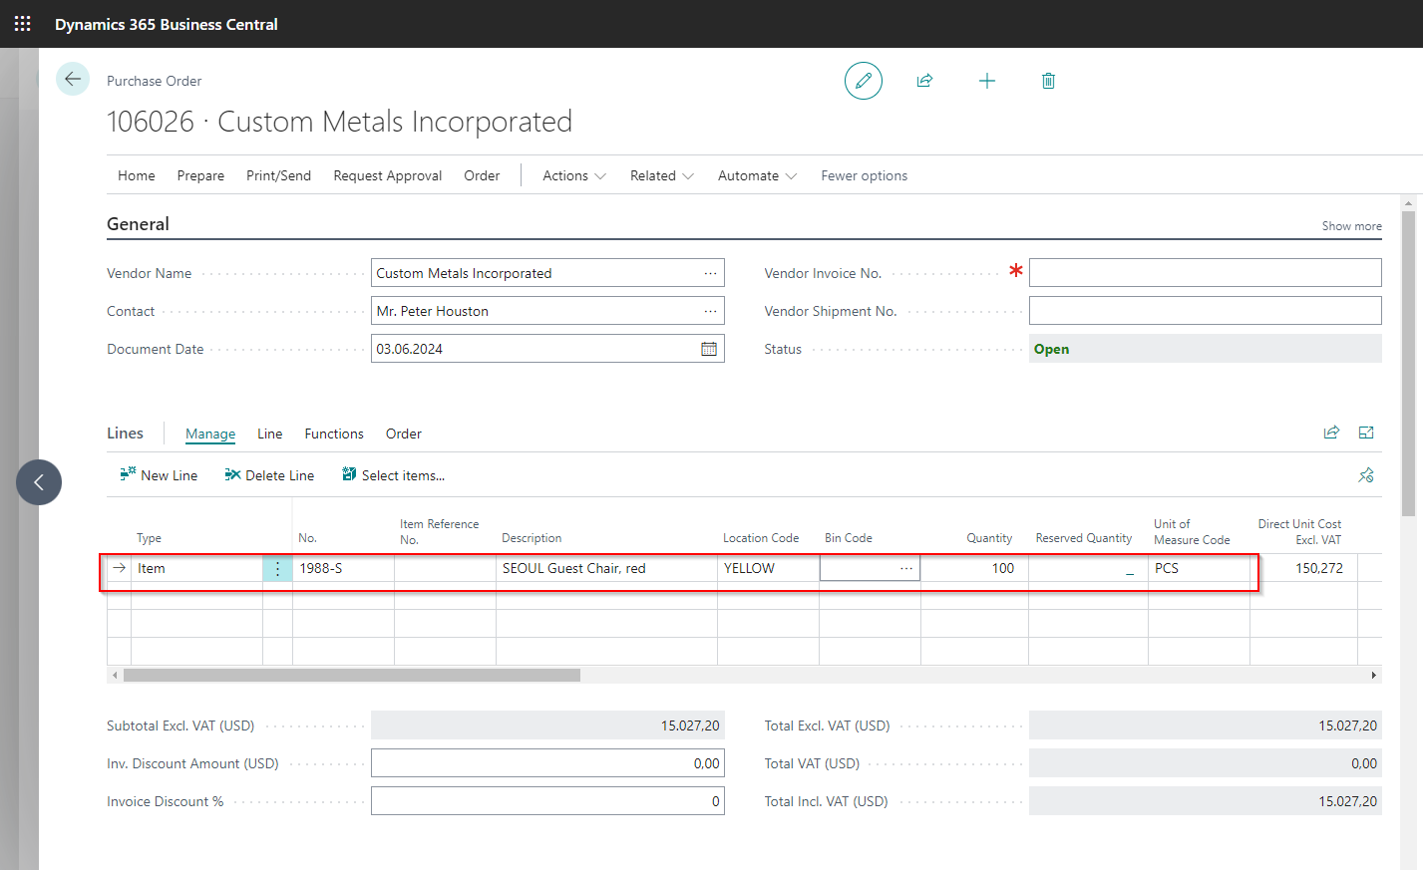The image size is (1423, 870).
Task: Expand the Actions menu
Action: tap(574, 175)
